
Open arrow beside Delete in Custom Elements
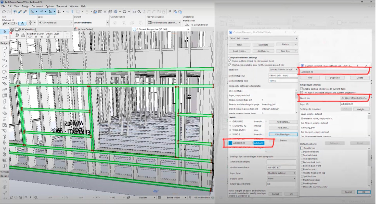click(x=296, y=44)
